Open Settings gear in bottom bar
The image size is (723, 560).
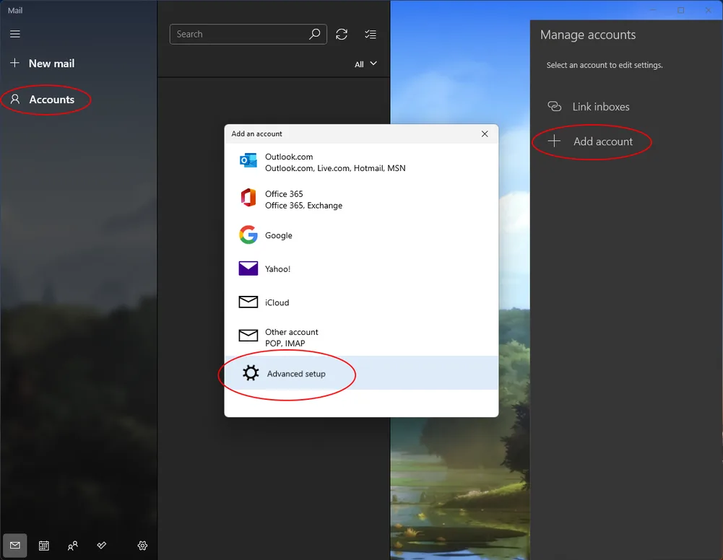[143, 546]
